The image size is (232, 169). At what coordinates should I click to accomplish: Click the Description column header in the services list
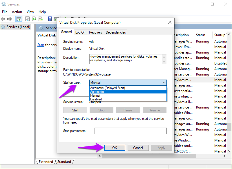click(184, 35)
